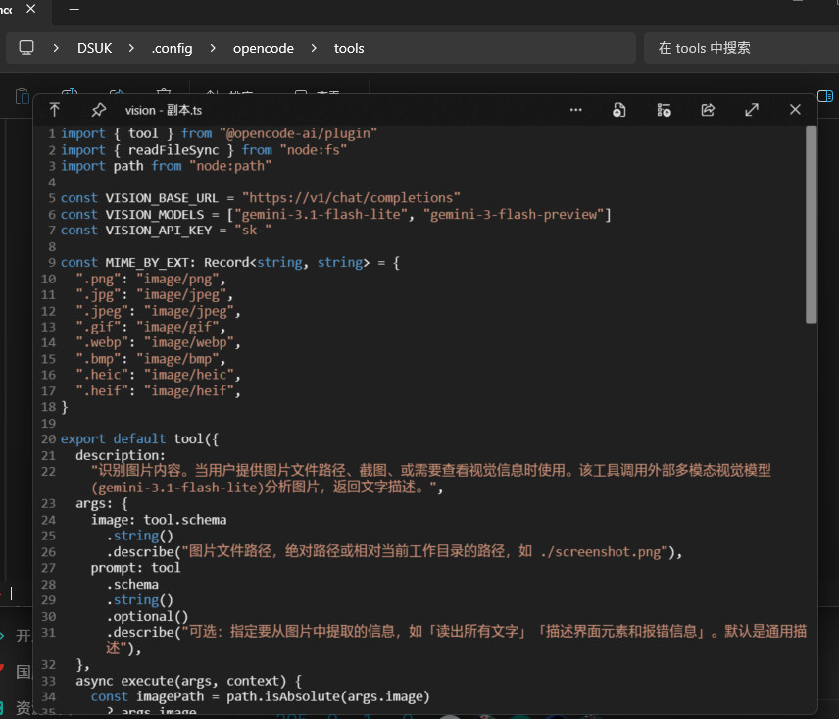This screenshot has height=719, width=839.
Task: Toggle the Explorer details pane icon
Action: [x=825, y=96]
